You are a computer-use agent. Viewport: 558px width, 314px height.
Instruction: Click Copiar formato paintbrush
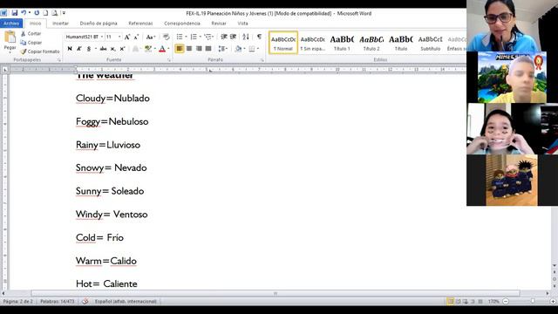tap(40, 51)
